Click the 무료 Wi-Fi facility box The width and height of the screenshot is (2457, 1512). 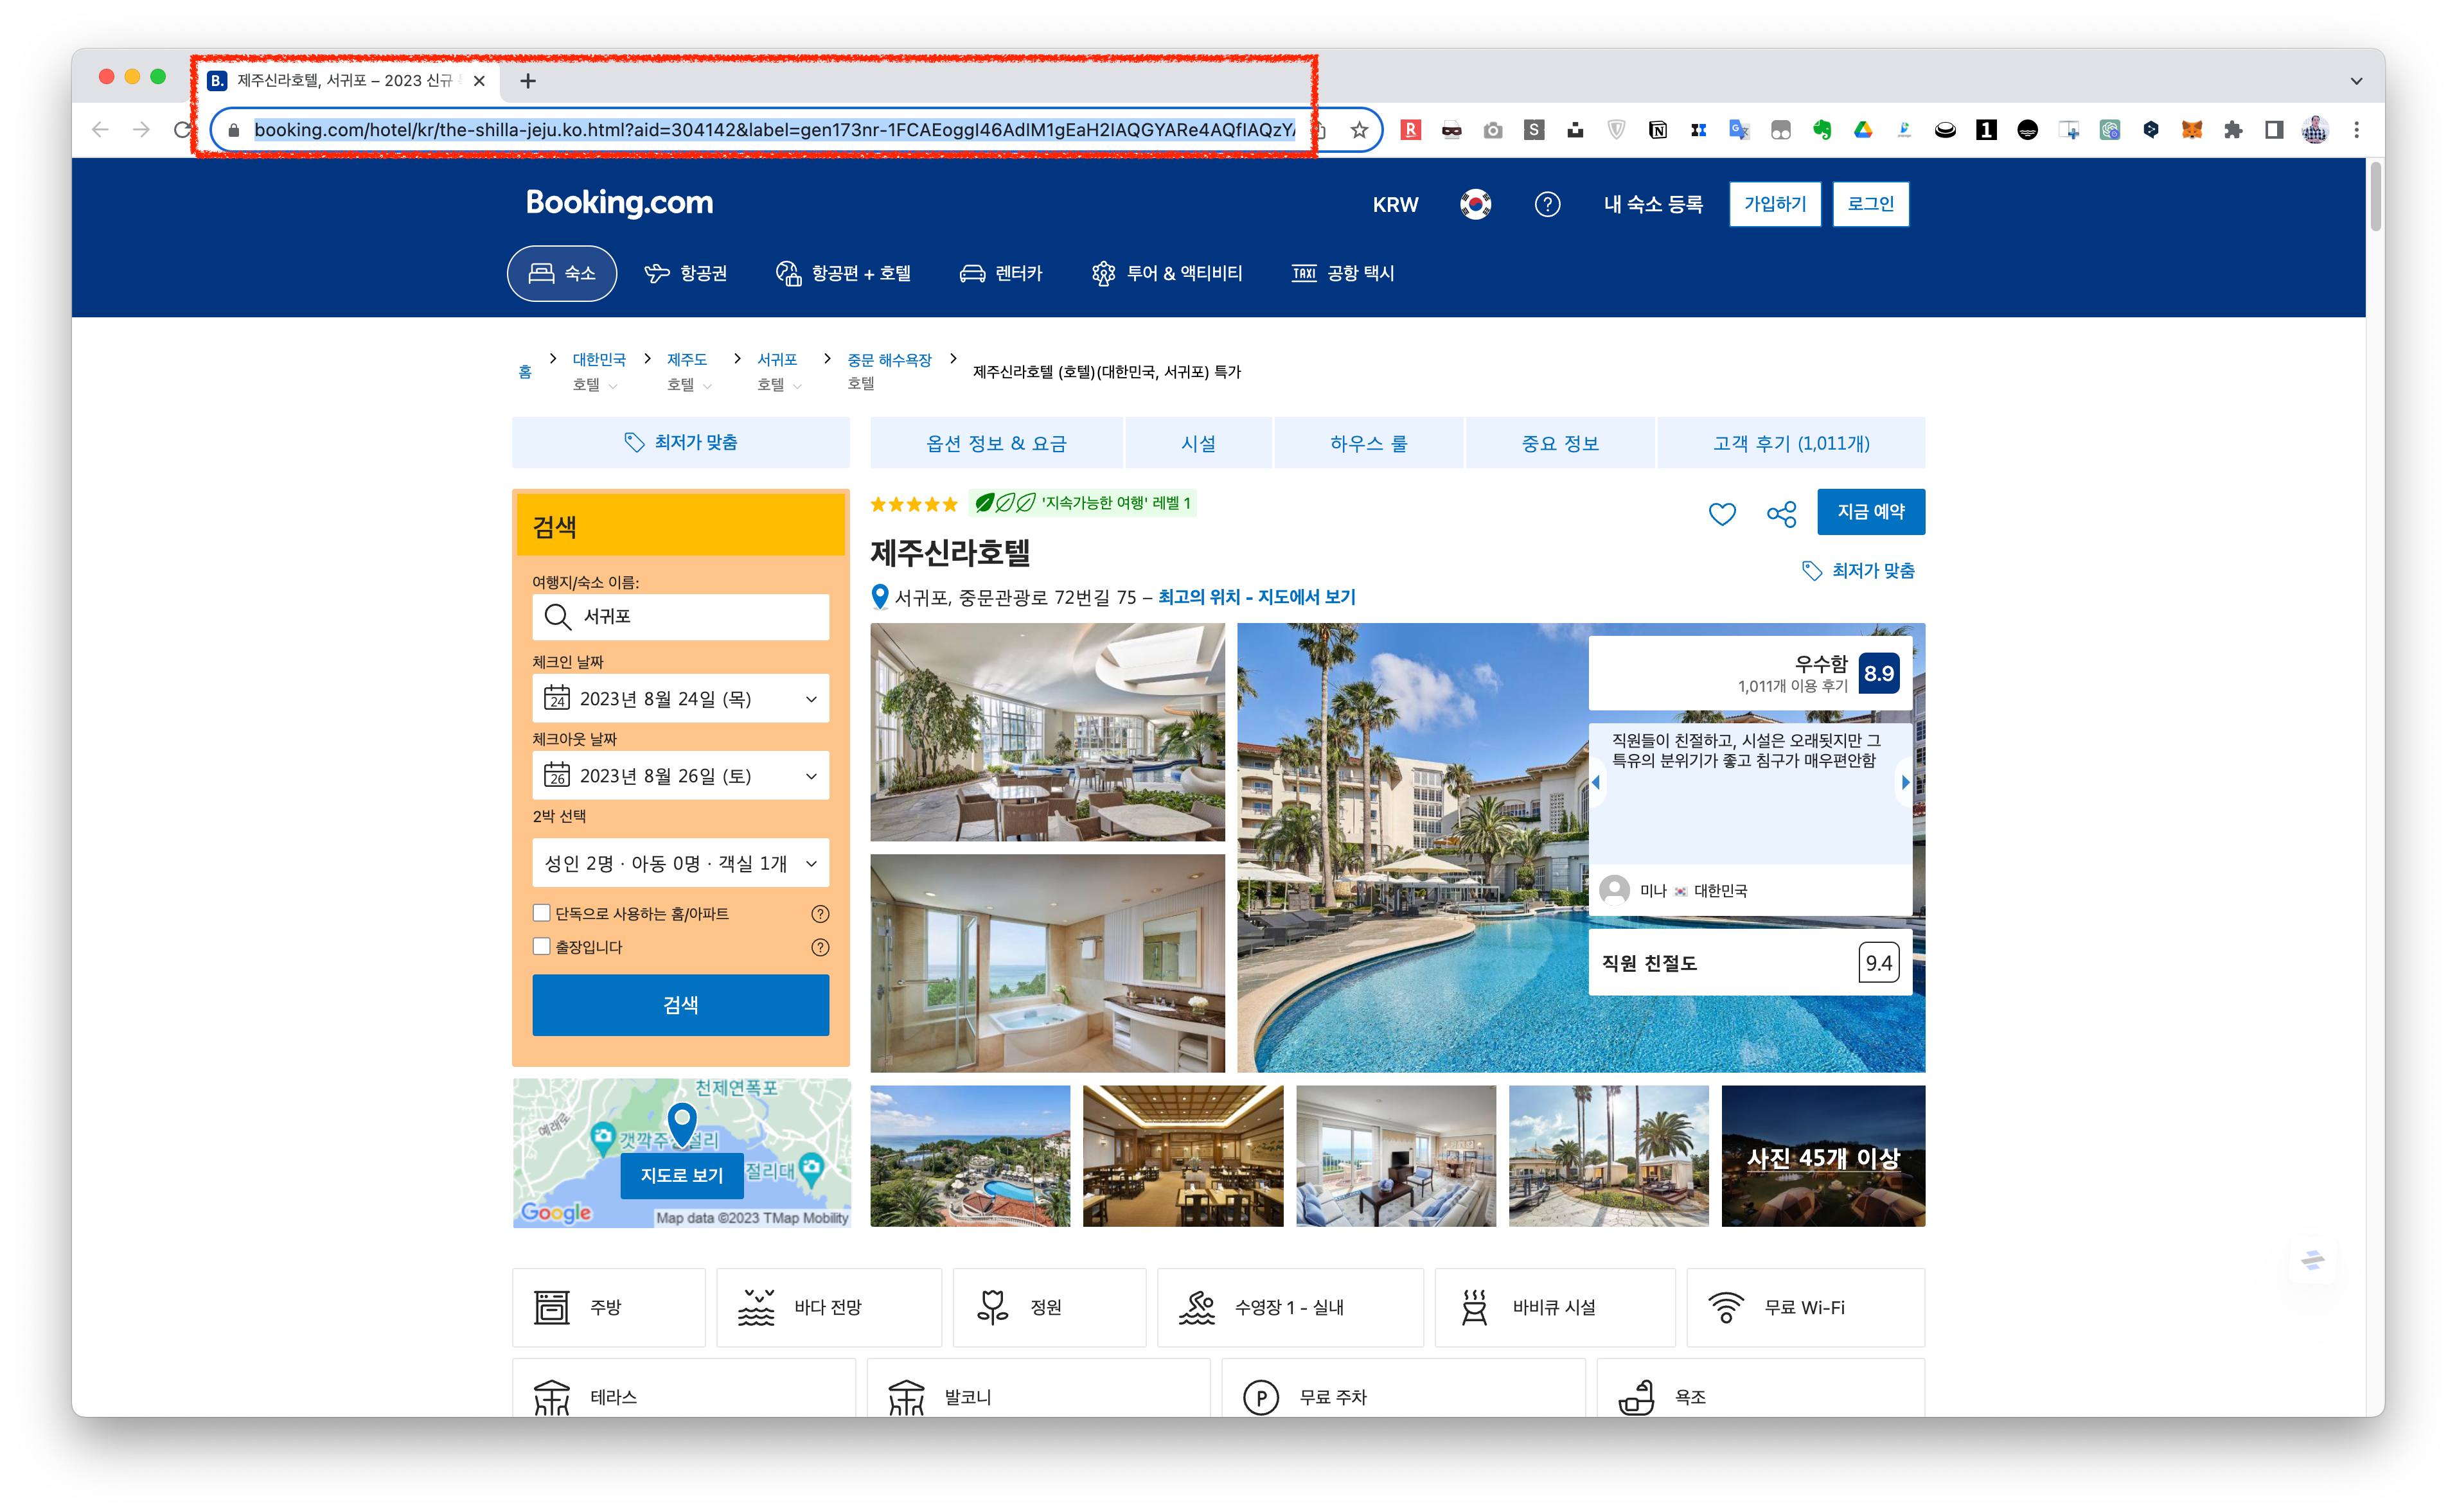1805,1308
